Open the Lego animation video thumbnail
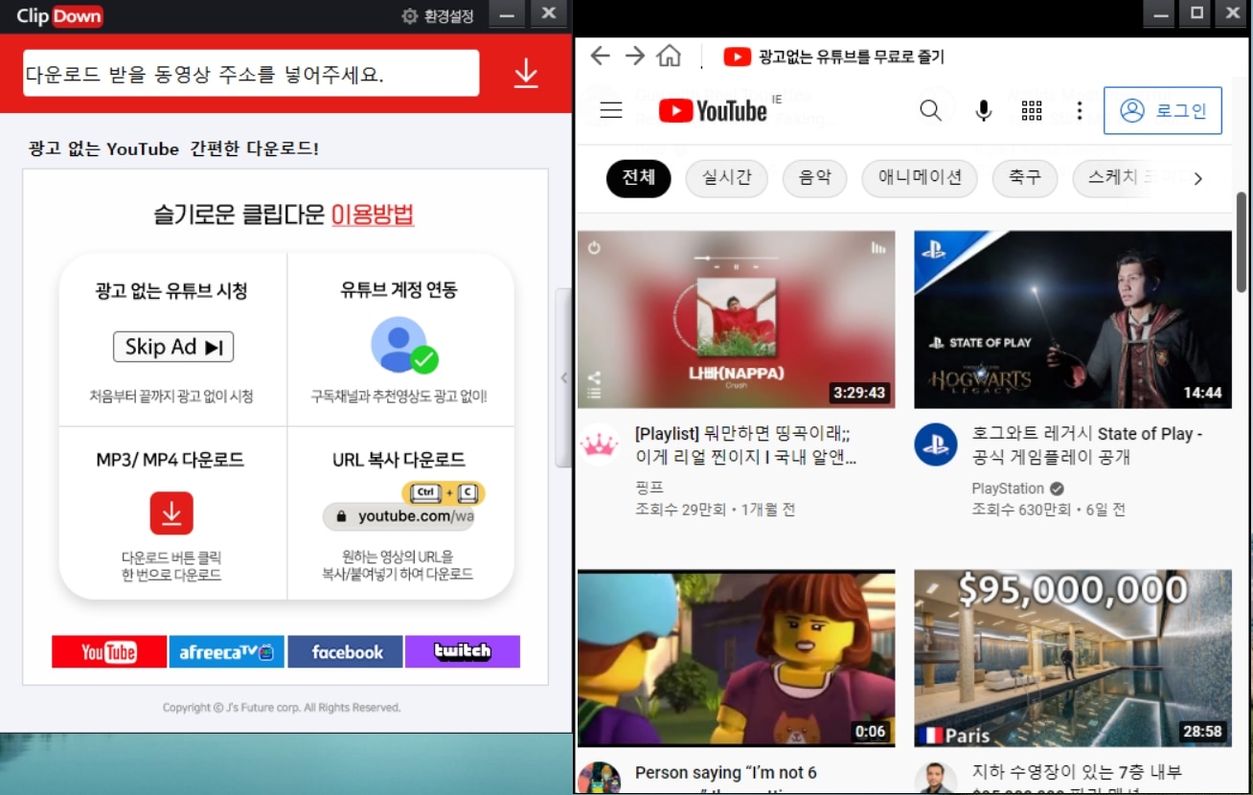Viewport: 1253px width, 795px height. click(x=736, y=658)
